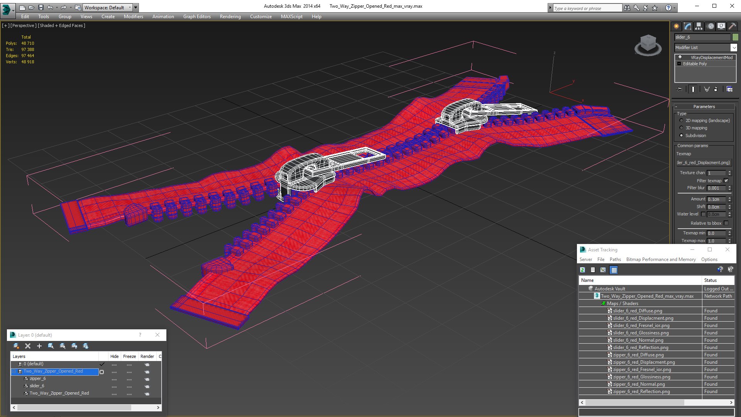
Task: Open the Modifier List dropdown
Action: click(734, 47)
